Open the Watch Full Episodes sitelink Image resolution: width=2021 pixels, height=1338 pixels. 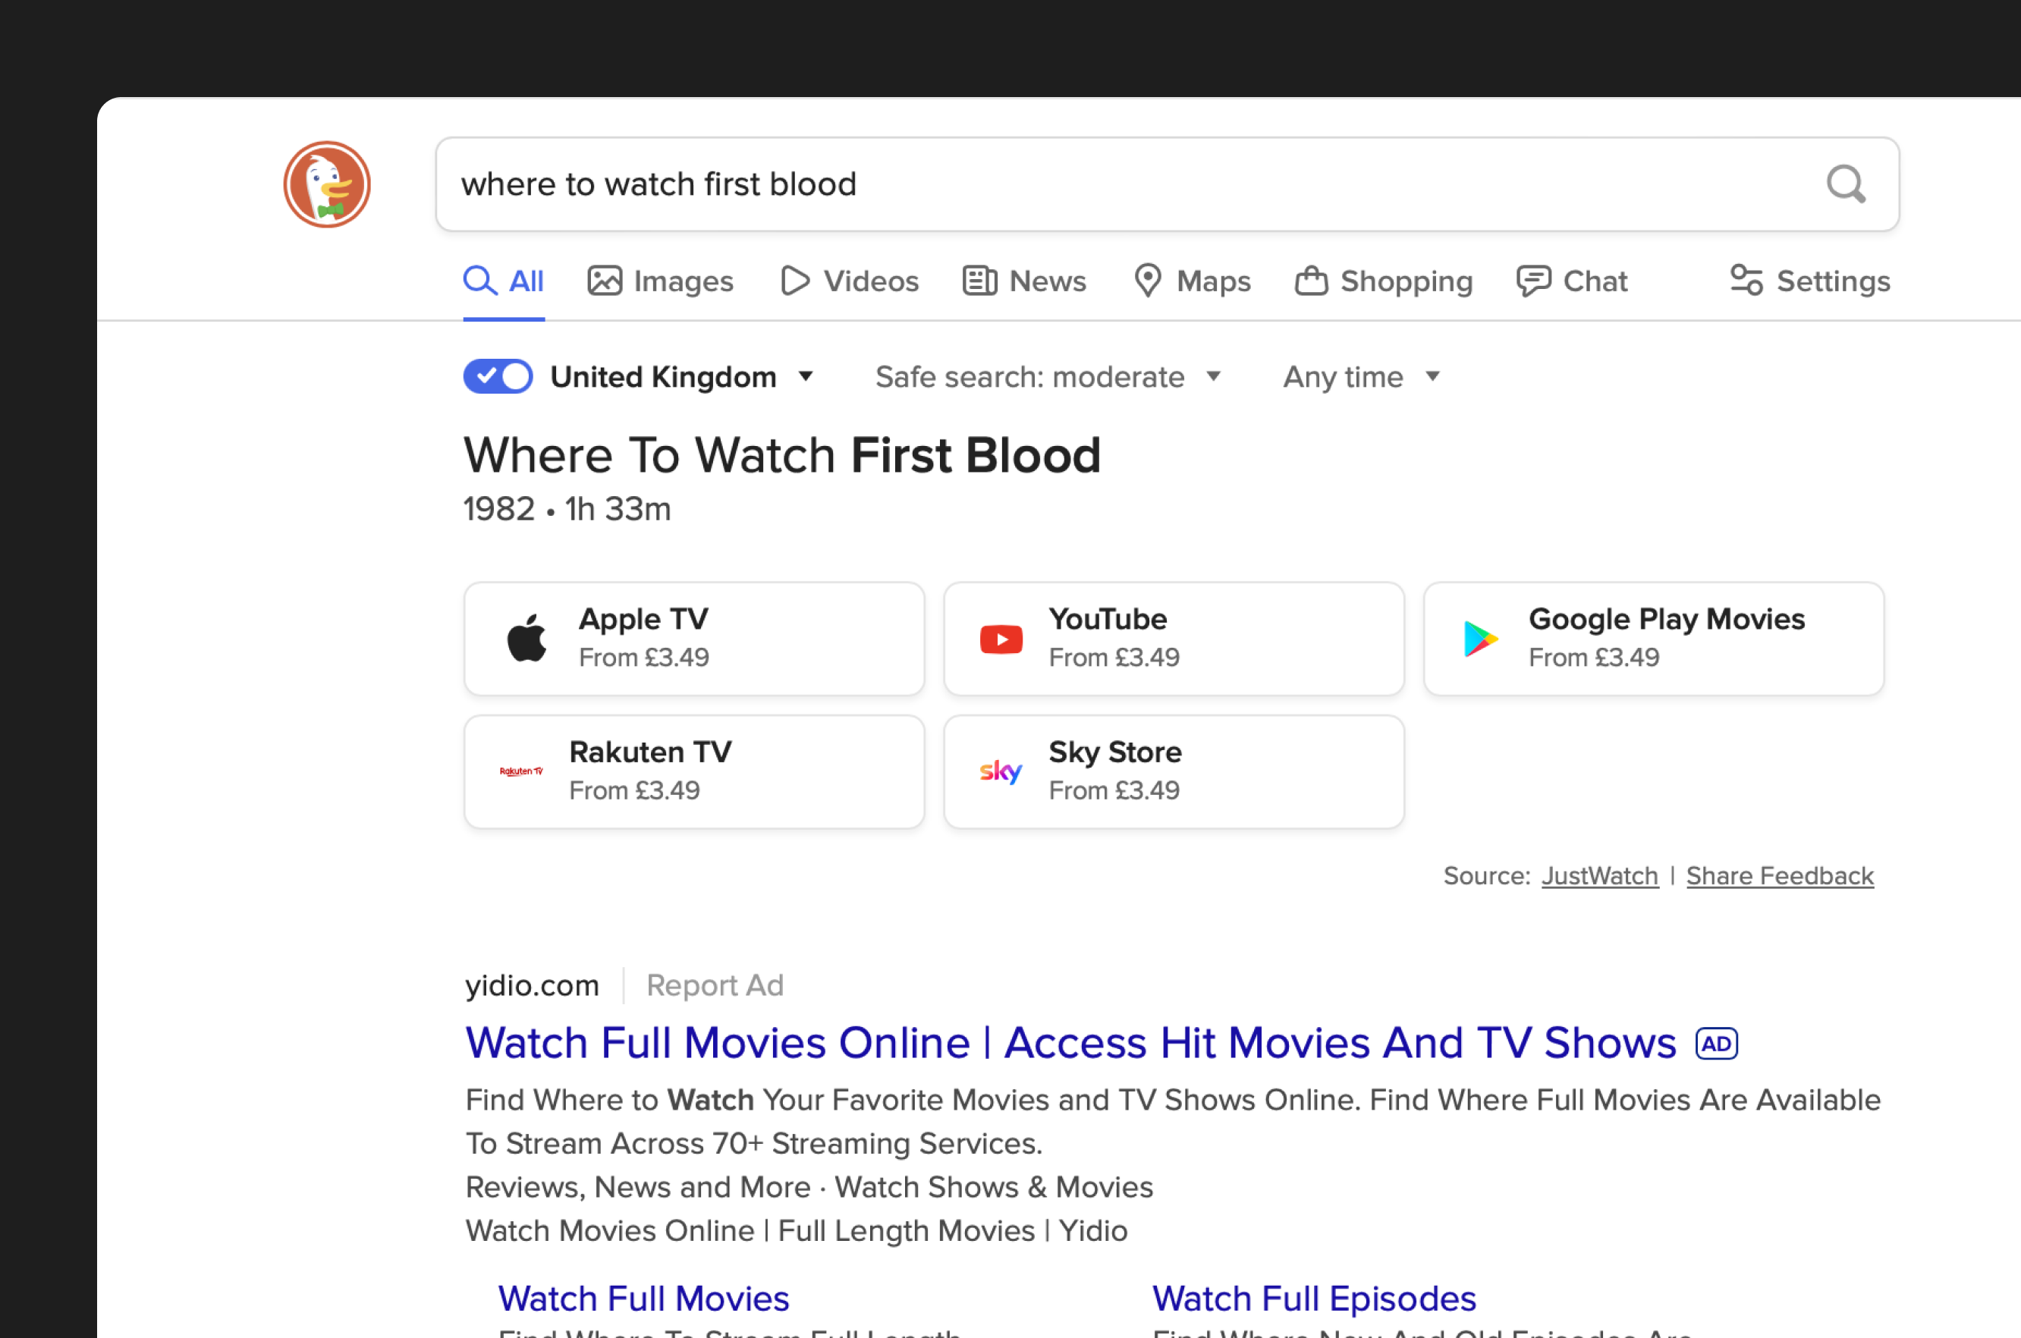tap(1313, 1299)
